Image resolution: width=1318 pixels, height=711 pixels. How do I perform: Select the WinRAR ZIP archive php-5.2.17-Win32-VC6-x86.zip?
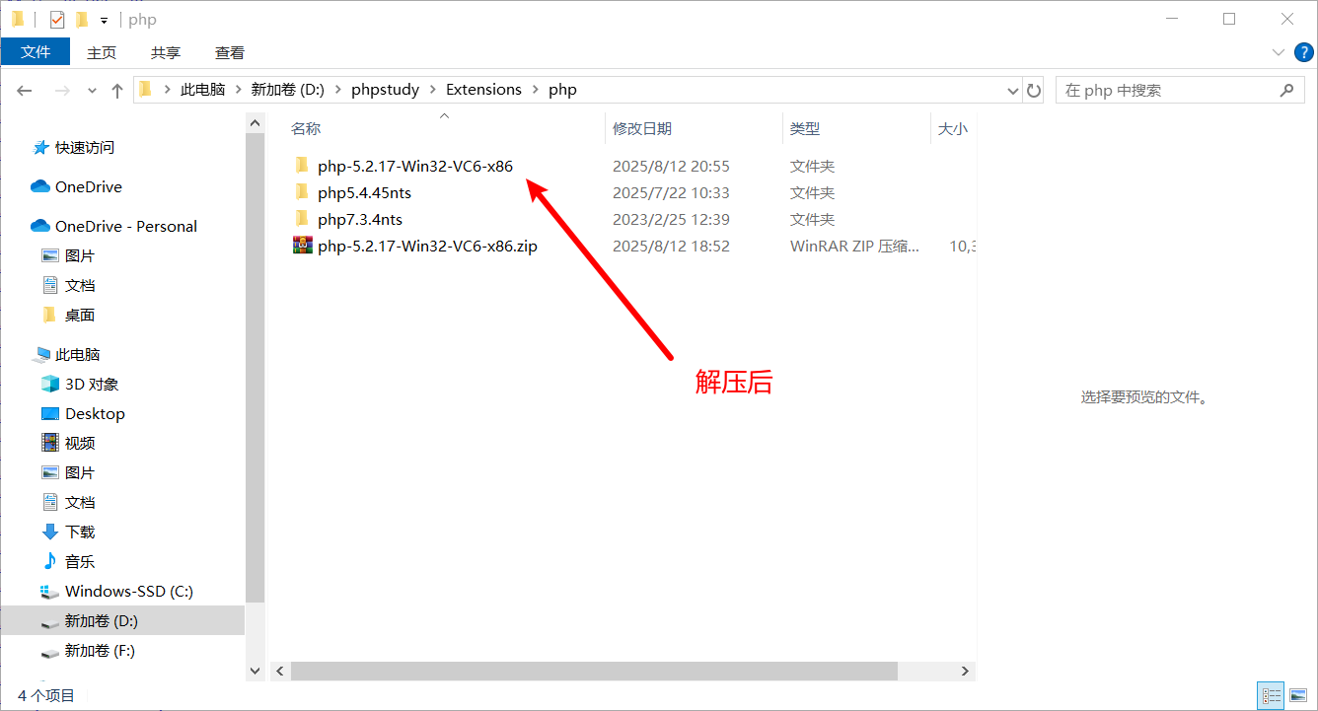point(426,246)
